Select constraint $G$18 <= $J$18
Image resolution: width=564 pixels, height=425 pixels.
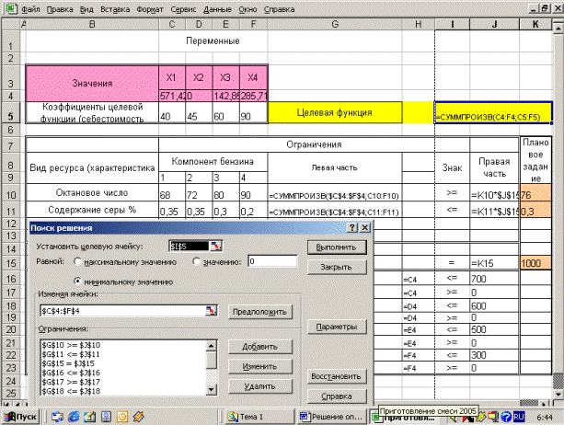(71, 391)
